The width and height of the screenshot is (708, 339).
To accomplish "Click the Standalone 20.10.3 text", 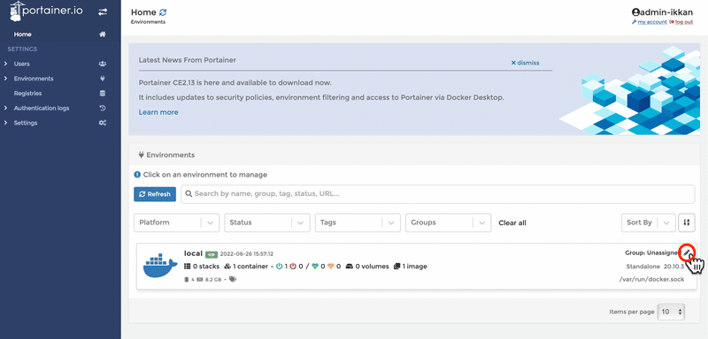I will pos(655,267).
